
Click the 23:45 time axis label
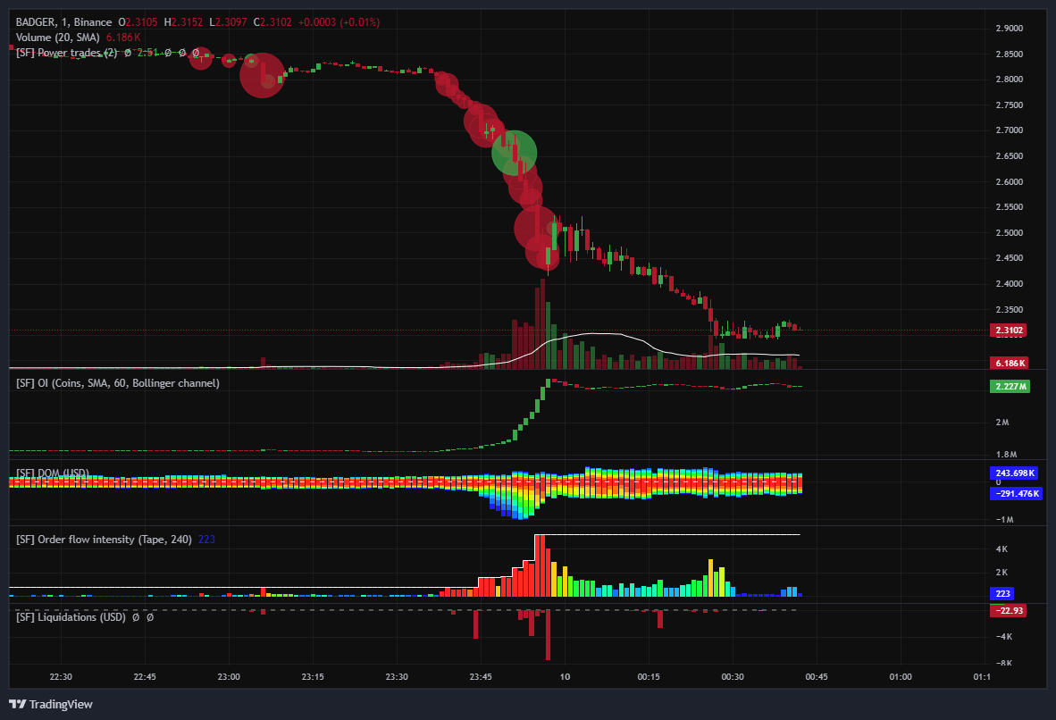(481, 677)
